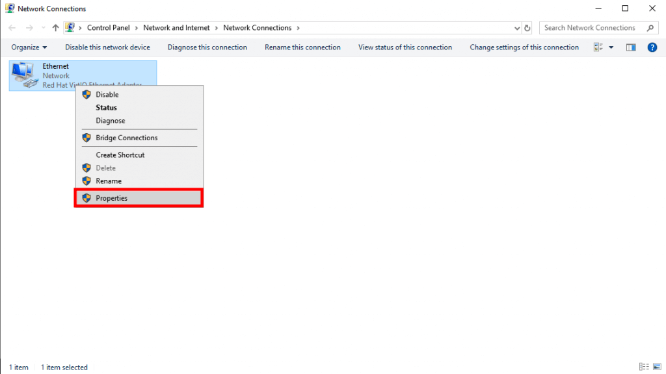Open the address bar dropdown arrow
This screenshot has width=666, height=374.
point(516,27)
